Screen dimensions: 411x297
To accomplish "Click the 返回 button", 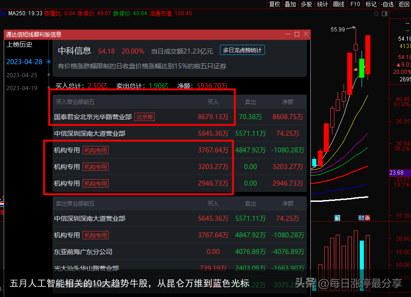I will coord(404,4).
